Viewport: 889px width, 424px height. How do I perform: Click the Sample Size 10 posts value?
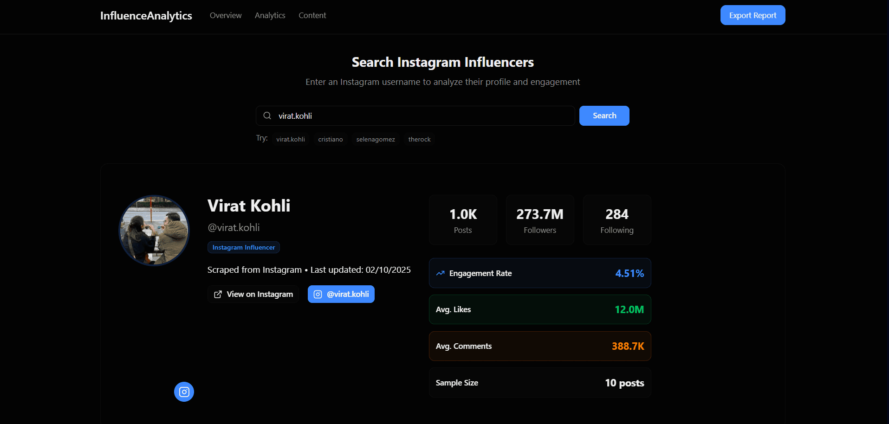tap(624, 383)
